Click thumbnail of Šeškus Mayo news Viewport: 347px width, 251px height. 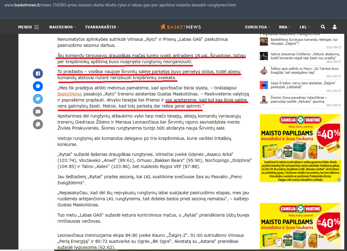264,70
